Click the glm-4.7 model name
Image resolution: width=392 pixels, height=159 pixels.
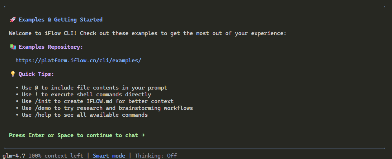coord(14,156)
